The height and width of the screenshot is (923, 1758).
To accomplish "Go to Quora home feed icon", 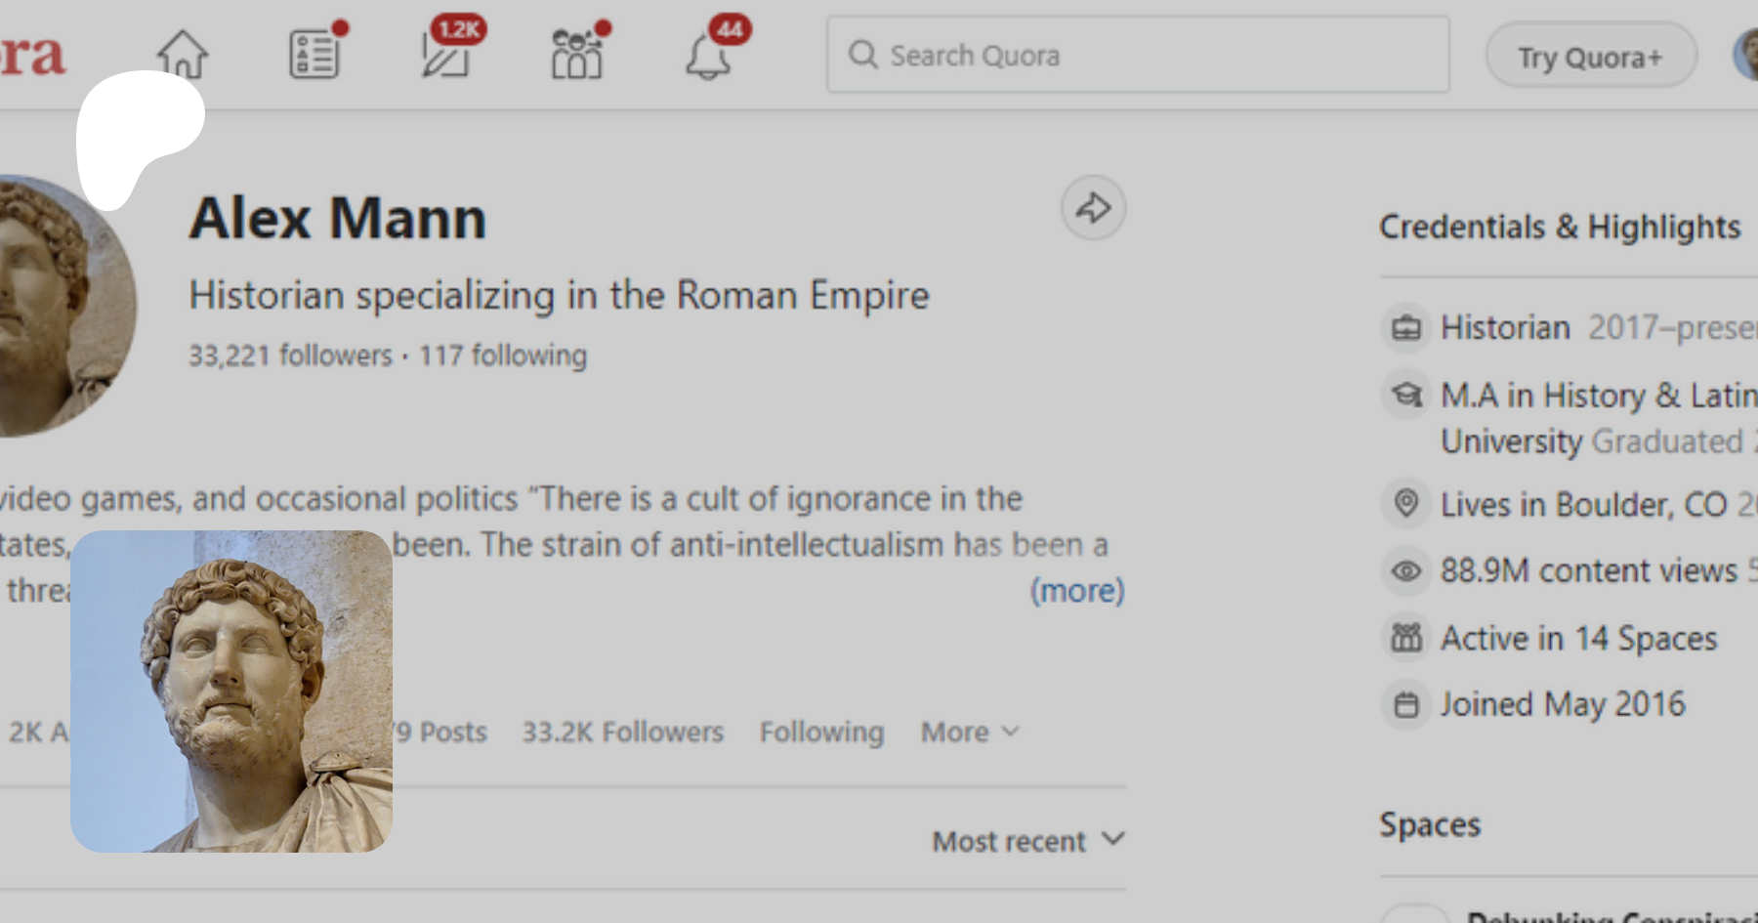I will (183, 55).
